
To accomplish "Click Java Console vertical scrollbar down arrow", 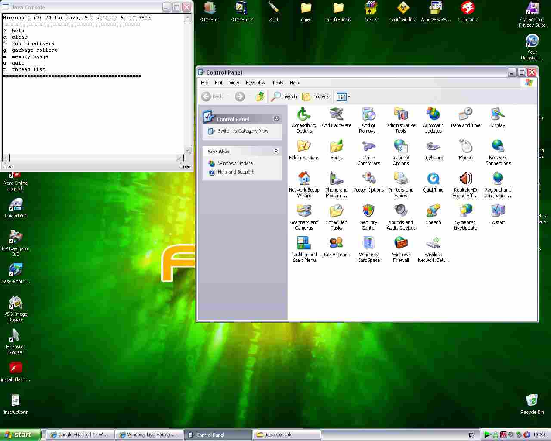I will tap(187, 150).
